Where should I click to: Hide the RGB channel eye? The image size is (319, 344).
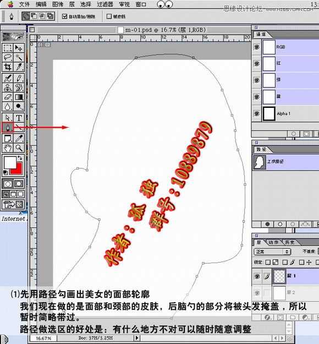click(256, 47)
